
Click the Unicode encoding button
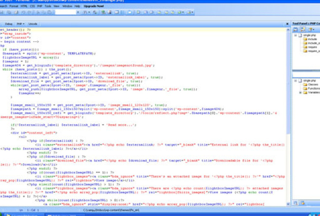[x=32, y=23]
